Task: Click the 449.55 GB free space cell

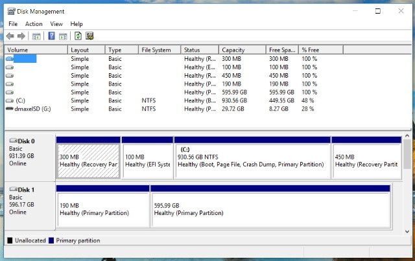Action: (x=281, y=100)
